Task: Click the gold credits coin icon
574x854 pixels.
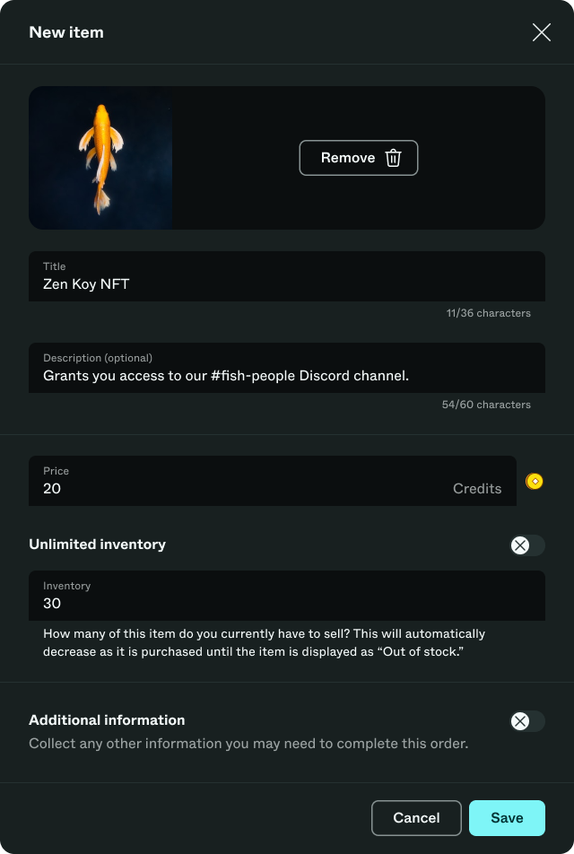Action: [535, 482]
